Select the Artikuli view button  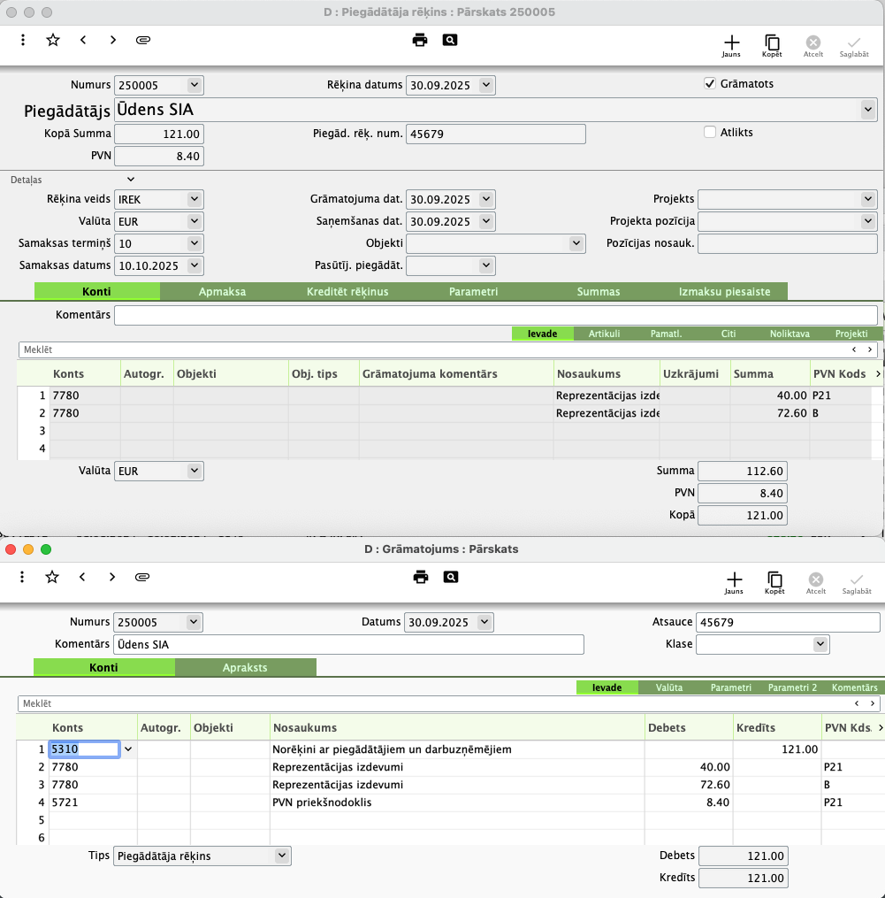click(604, 334)
